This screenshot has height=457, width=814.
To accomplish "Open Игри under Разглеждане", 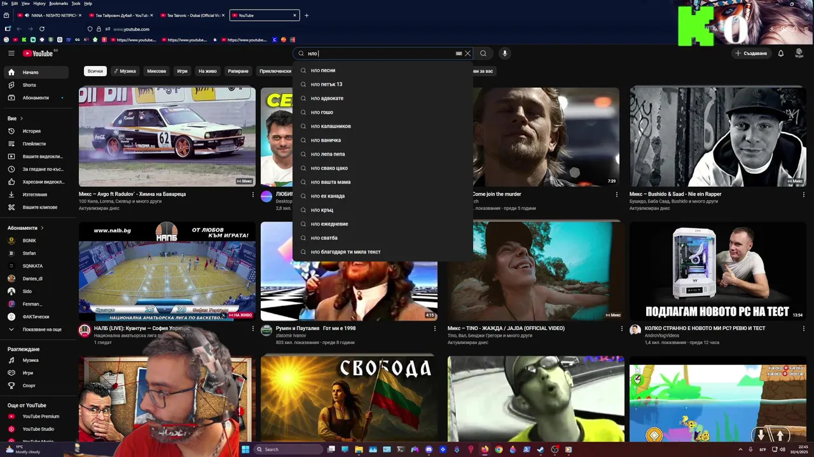I will click(x=36, y=373).
